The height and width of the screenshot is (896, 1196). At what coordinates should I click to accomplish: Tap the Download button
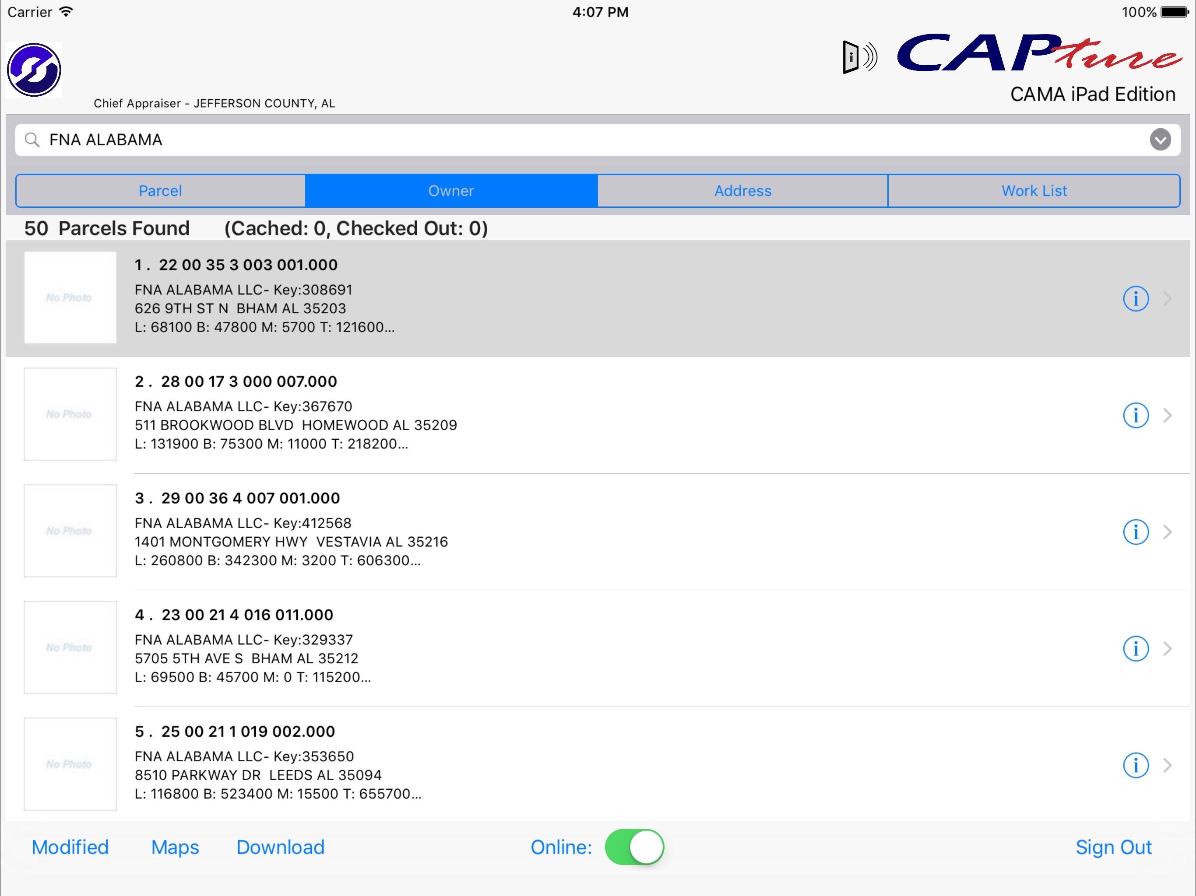(x=281, y=847)
